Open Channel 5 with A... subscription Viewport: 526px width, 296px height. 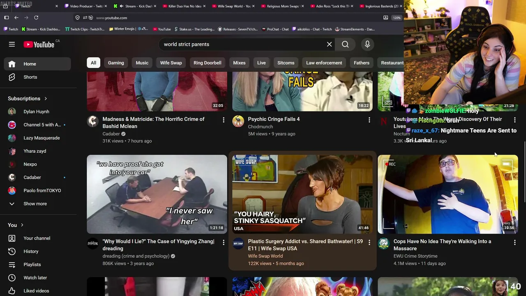coord(42,125)
